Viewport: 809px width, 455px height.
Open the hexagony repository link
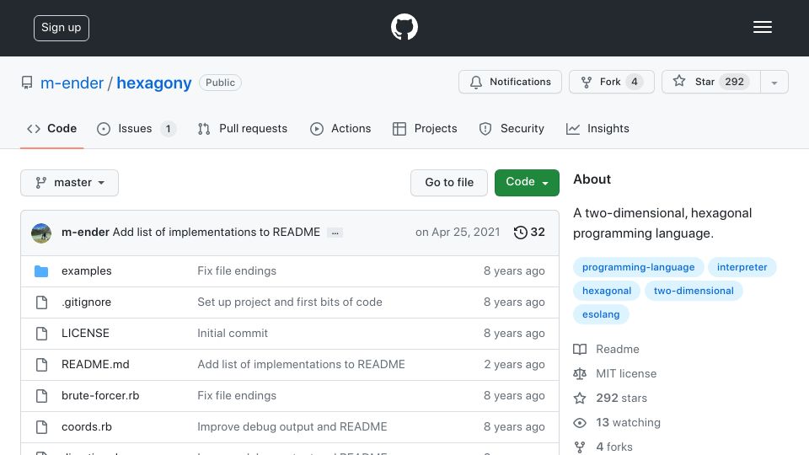pyautogui.click(x=153, y=83)
